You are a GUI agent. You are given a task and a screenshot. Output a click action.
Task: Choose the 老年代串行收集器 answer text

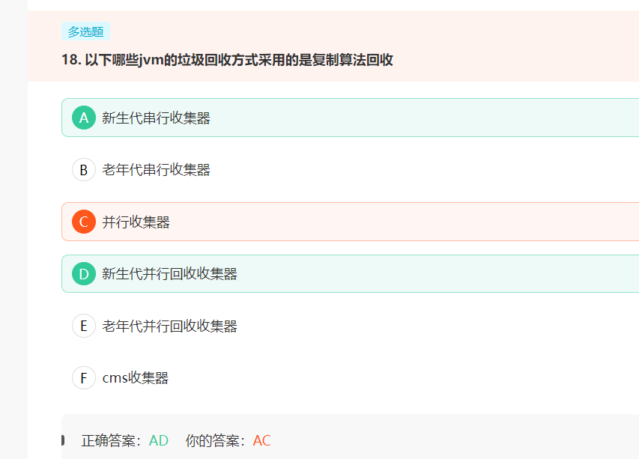click(x=156, y=170)
